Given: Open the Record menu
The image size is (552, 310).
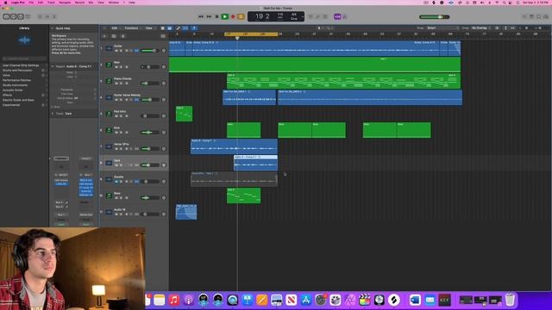Looking at the screenshot, I should pos(79,3).
